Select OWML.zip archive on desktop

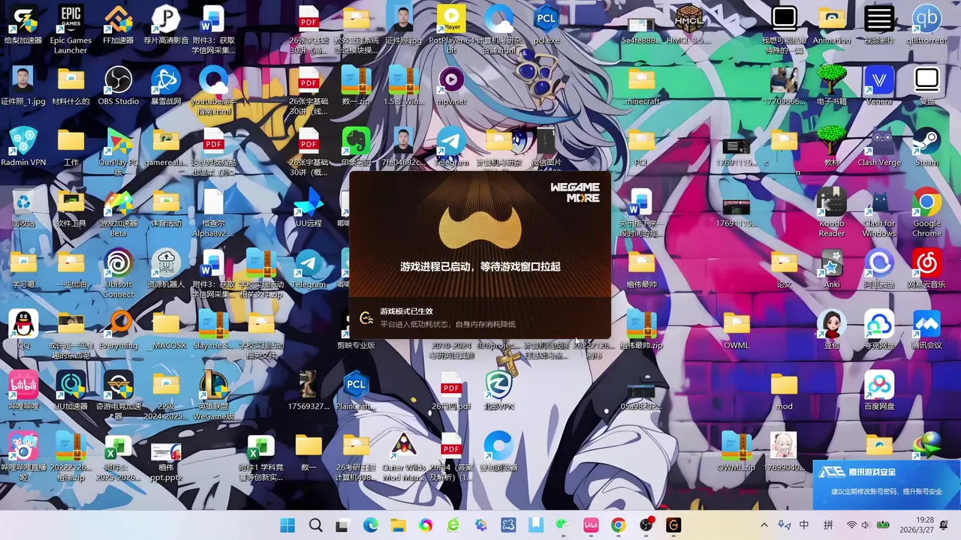click(x=737, y=451)
